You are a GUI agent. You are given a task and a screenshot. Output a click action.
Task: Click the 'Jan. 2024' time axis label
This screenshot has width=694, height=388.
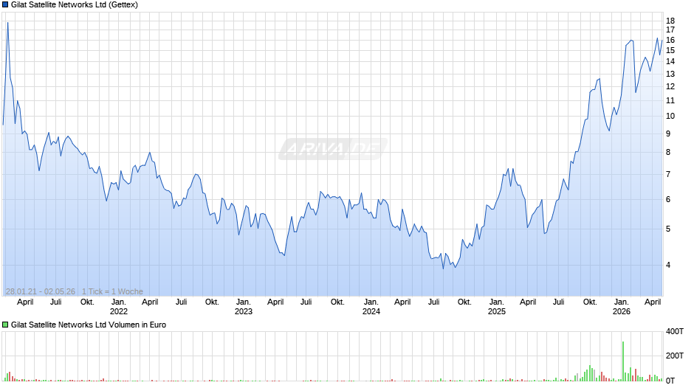pos(371,307)
